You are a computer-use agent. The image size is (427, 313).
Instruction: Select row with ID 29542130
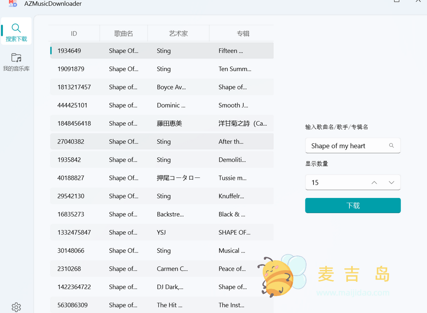162,196
